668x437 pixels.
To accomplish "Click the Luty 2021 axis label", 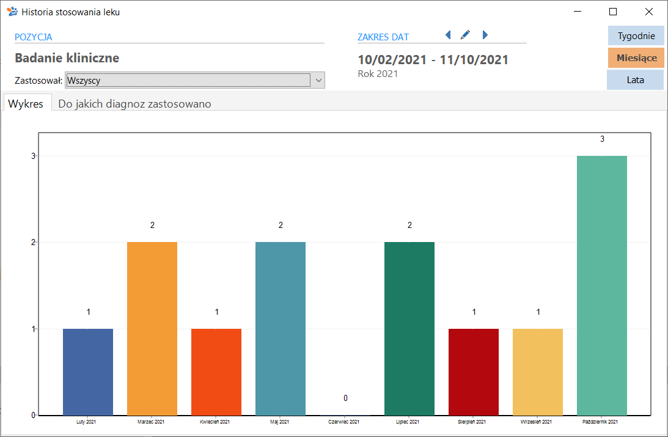I will click(86, 422).
